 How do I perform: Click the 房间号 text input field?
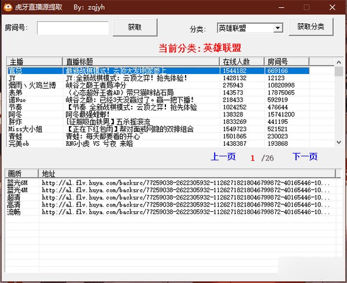[73, 28]
